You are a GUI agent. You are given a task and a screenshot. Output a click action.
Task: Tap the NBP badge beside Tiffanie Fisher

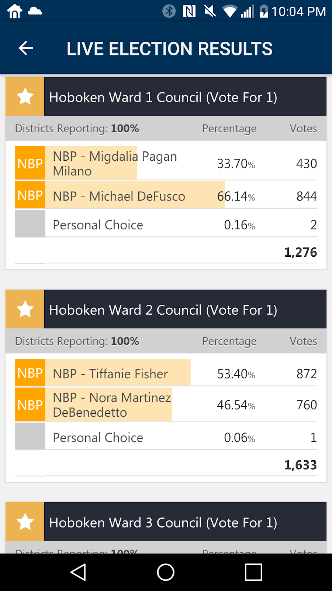(30, 373)
